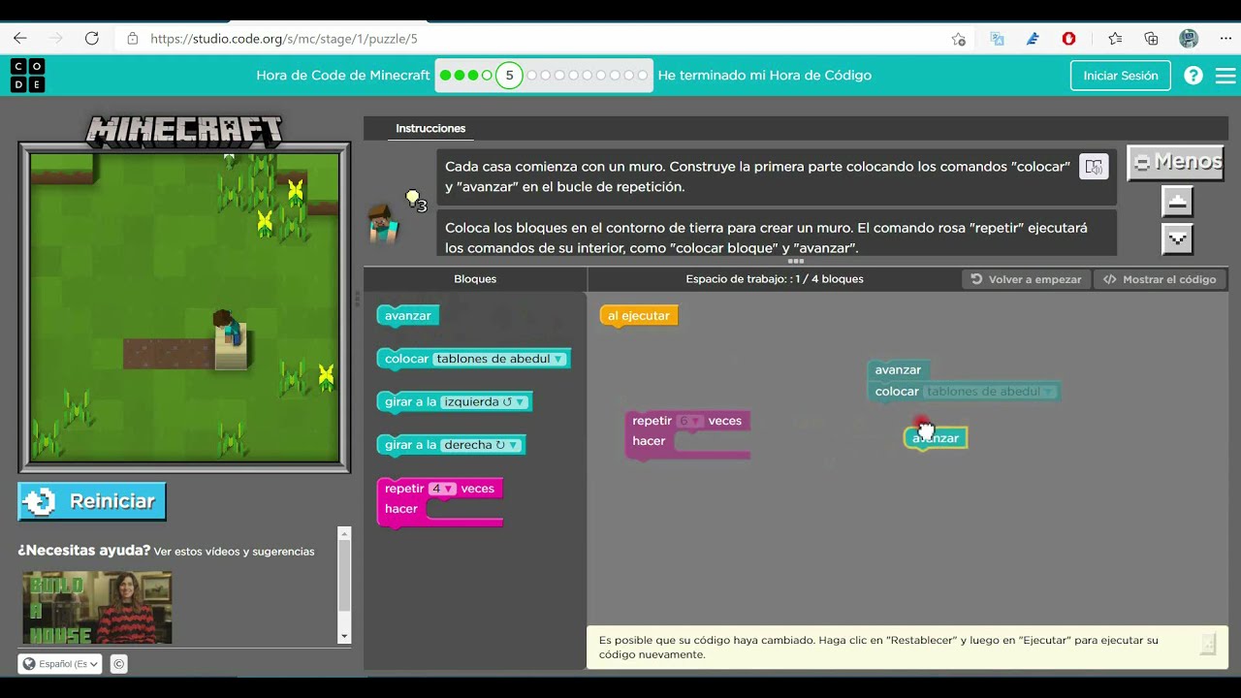This screenshot has width=1241, height=698.
Task: Open the translate page icon
Action: [x=997, y=39]
